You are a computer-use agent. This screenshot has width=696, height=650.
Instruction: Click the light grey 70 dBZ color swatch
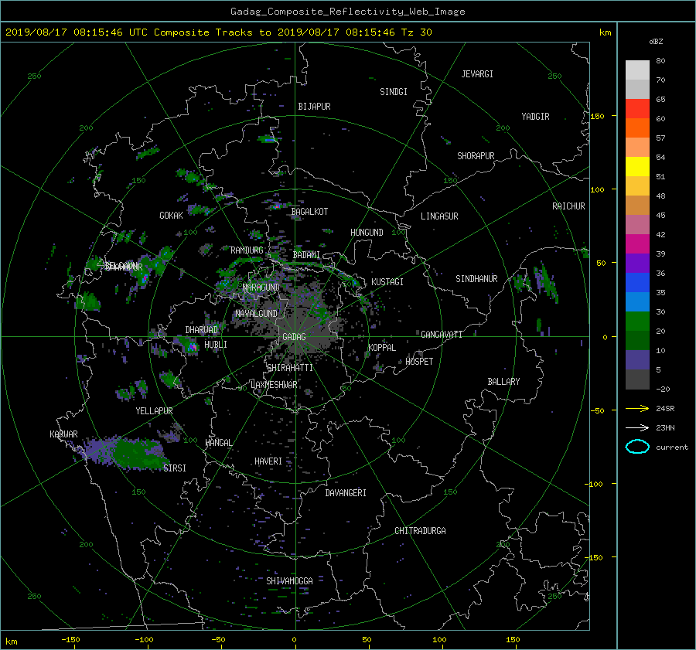[637, 70]
